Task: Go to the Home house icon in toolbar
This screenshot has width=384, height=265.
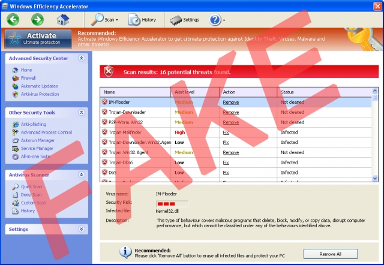Action: [63, 20]
